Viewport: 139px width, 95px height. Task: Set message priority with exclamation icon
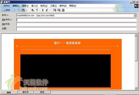click(x=47, y=10)
